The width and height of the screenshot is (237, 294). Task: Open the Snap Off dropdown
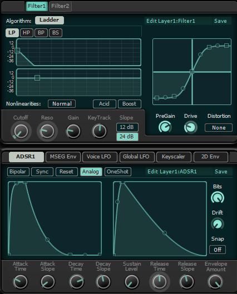pos(218,250)
